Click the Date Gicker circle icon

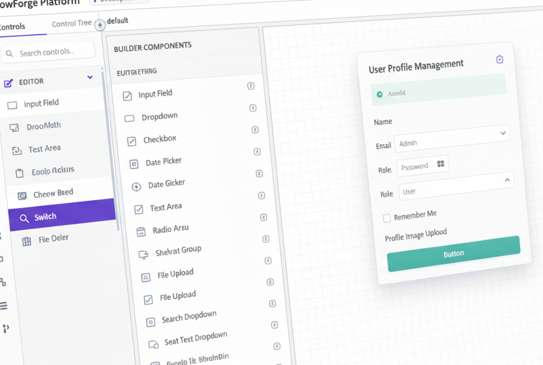click(136, 187)
